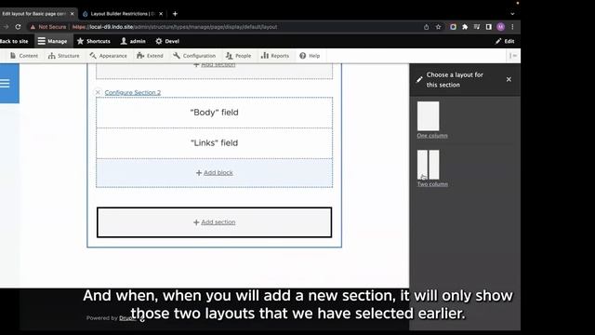Screen dimensions: 595x335
Task: Toggle the browser side panel icon
Action: (x=489, y=27)
